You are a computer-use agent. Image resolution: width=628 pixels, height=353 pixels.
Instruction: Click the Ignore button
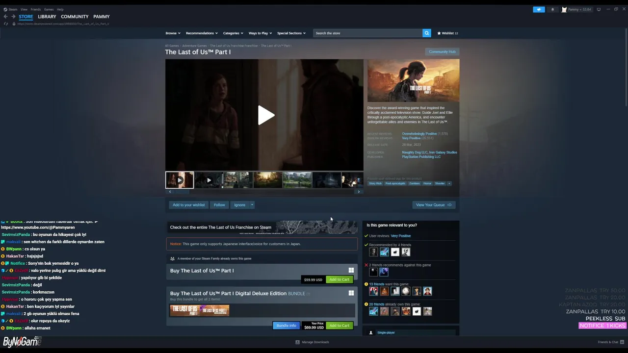(x=239, y=205)
